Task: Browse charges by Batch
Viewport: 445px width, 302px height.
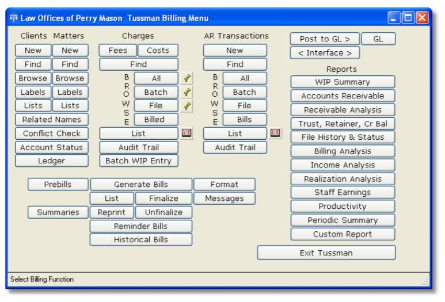Action: (156, 92)
